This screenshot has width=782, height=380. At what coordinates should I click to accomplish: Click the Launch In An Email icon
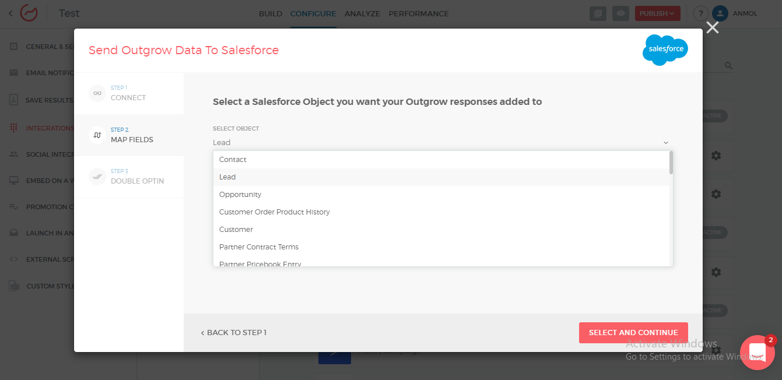[14, 233]
